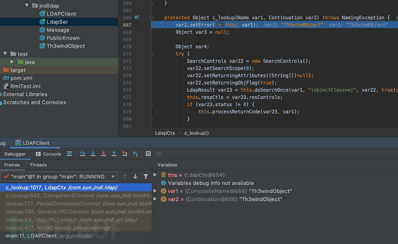Click the c_lookup() breadcrumb in the editor
Viewport: 398px width, 244px height.
196,133
